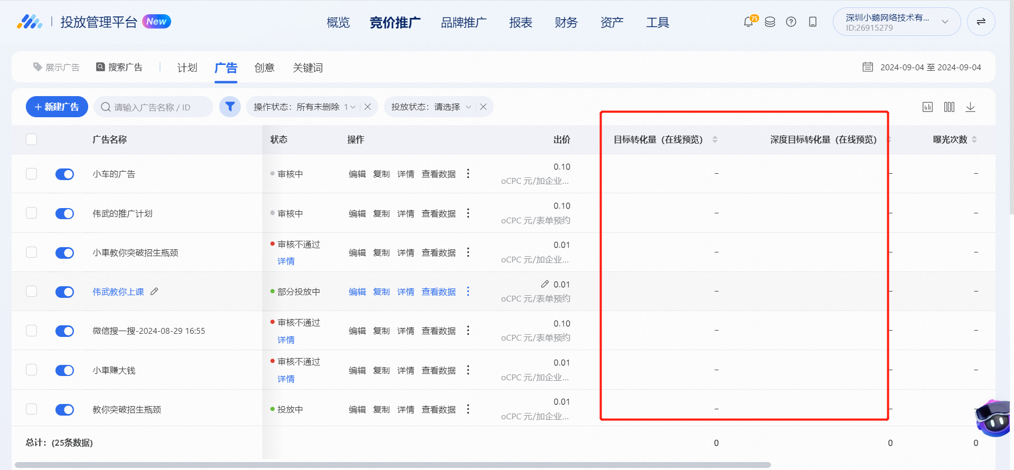Viewport: 1014px width, 470px height.
Task: Open more menu for 教你突破招生瓶颈 row
Action: [x=468, y=409]
